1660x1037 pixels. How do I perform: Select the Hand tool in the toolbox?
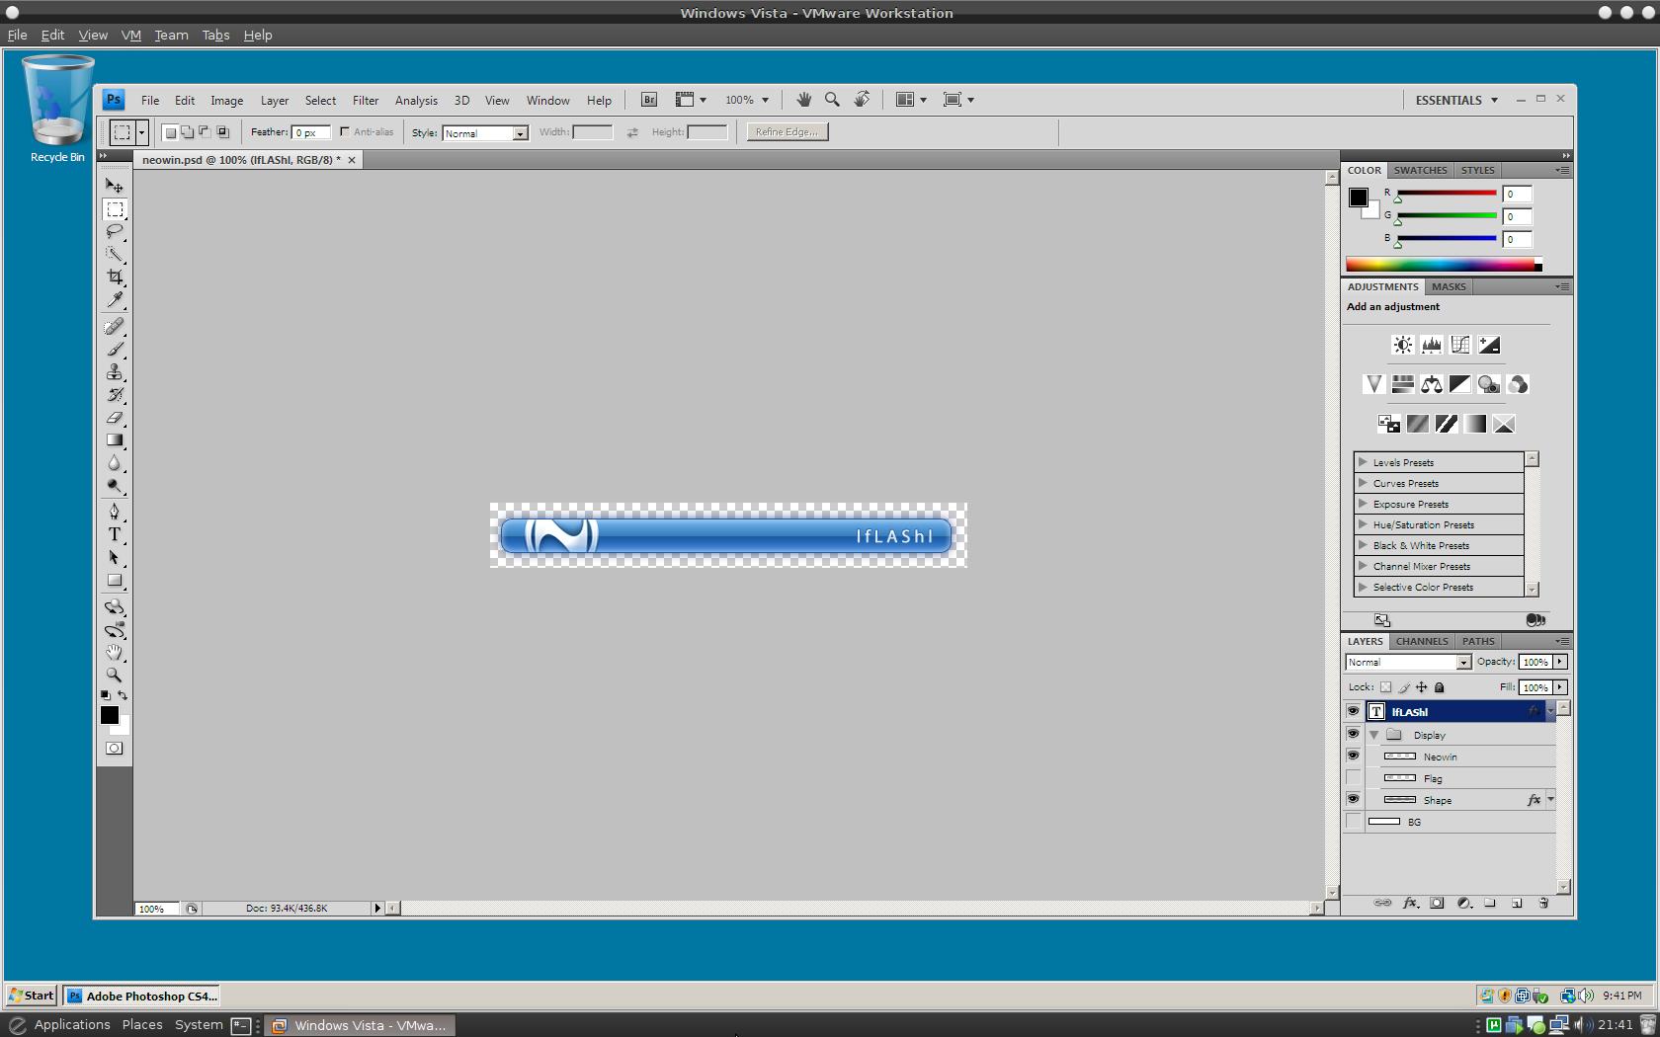pos(115,652)
